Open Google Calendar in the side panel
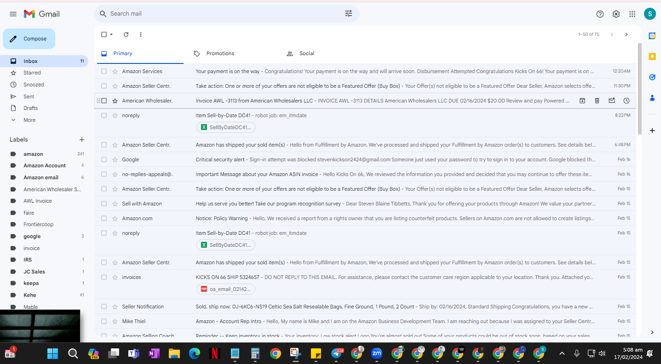This screenshot has width=661, height=364. point(652,36)
